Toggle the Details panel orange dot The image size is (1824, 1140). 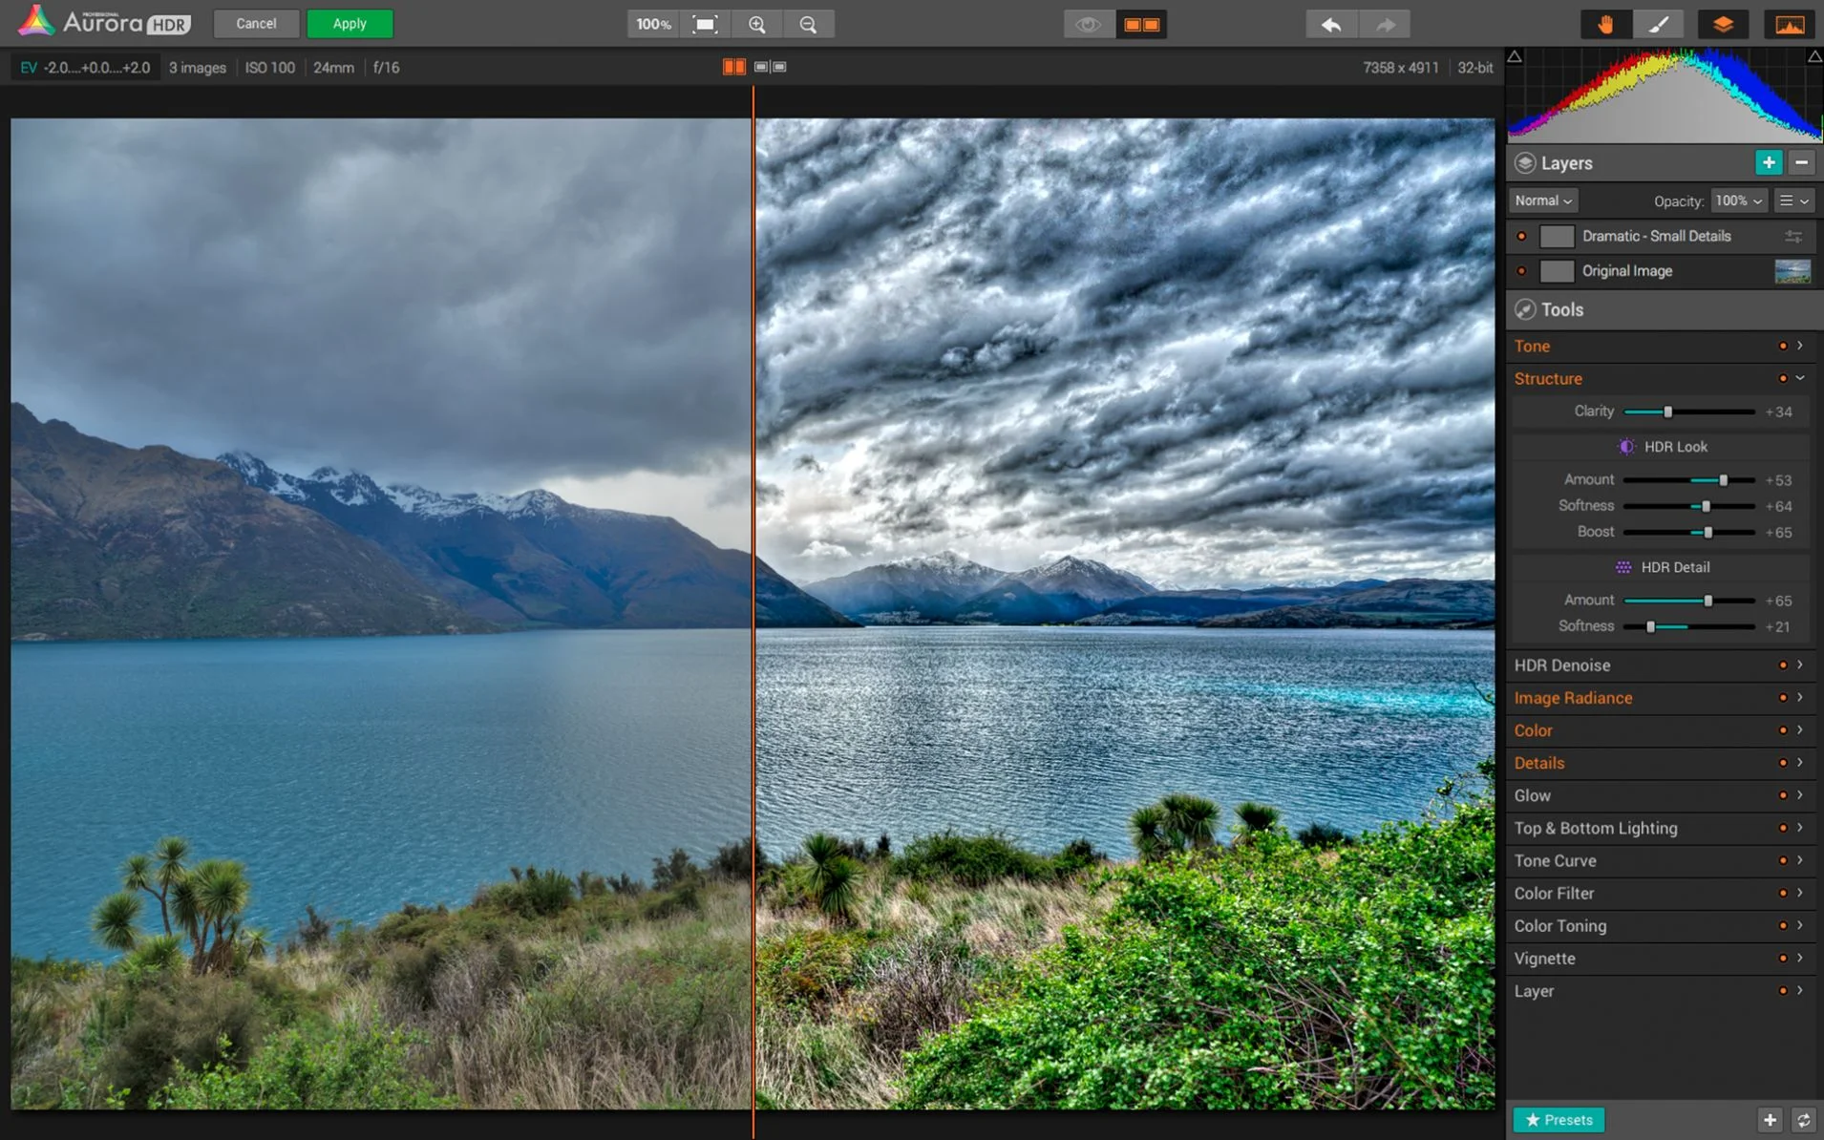point(1782,763)
